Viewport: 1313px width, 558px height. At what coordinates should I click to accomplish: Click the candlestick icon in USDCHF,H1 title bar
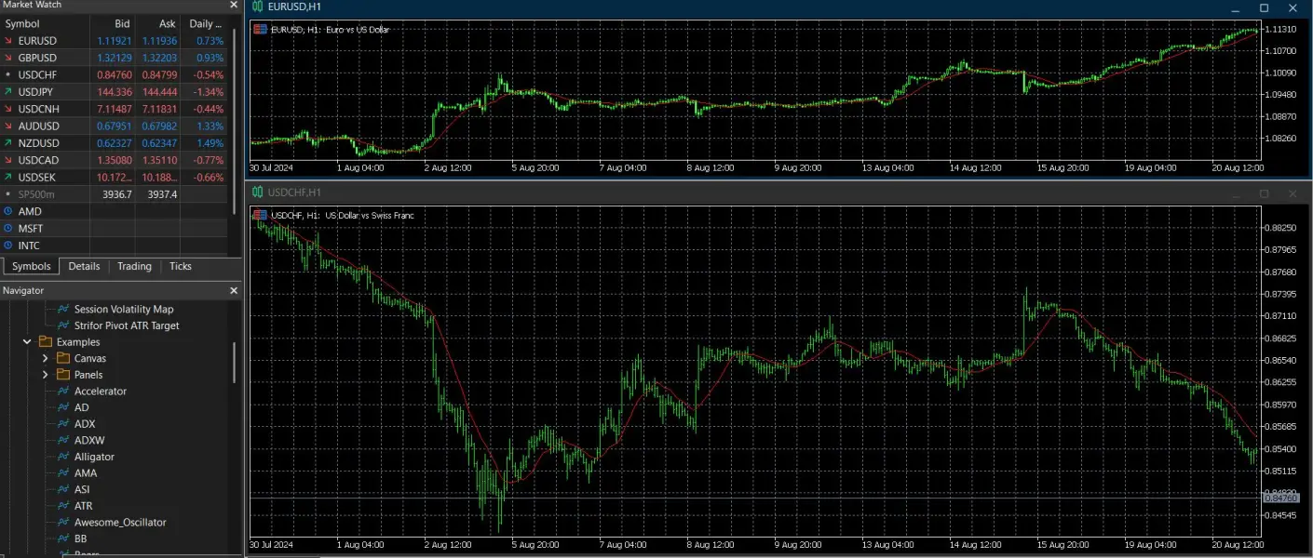click(x=257, y=193)
